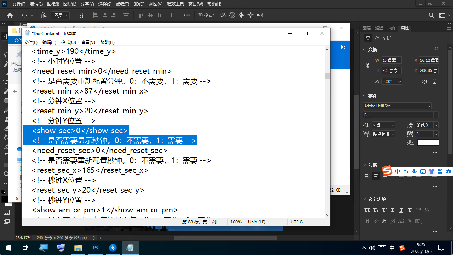Open the font size 6点 dropdown
The image size is (453, 255).
(392, 125)
